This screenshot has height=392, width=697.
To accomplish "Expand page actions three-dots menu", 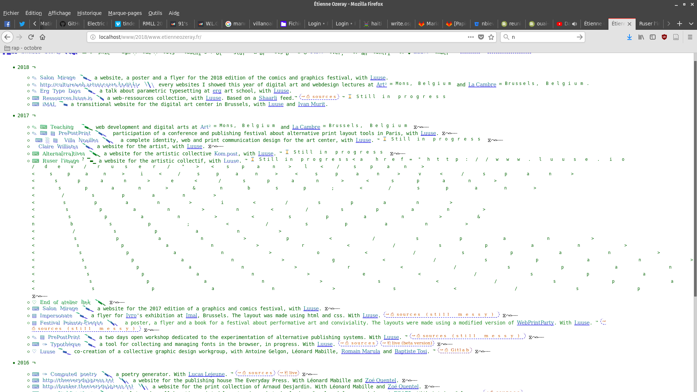I will 471,37.
